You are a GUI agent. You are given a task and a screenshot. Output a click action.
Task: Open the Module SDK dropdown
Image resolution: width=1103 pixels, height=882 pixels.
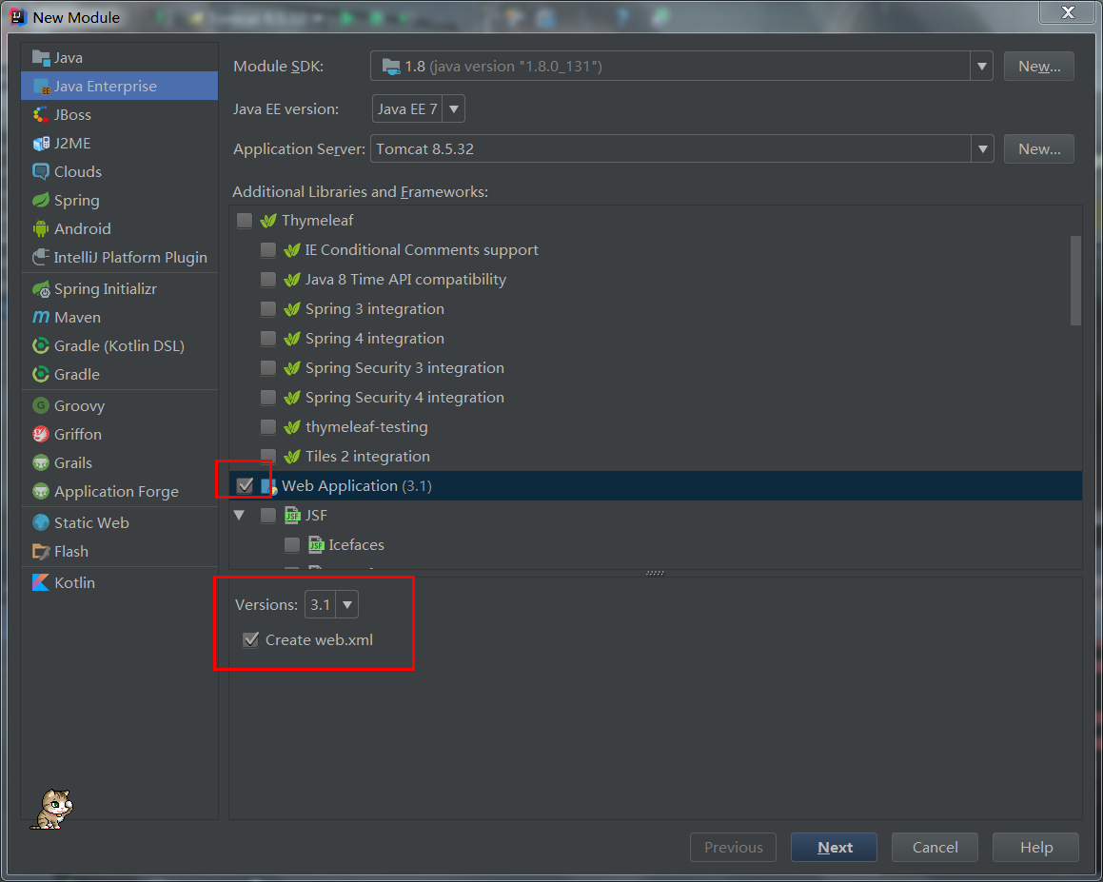tap(981, 67)
